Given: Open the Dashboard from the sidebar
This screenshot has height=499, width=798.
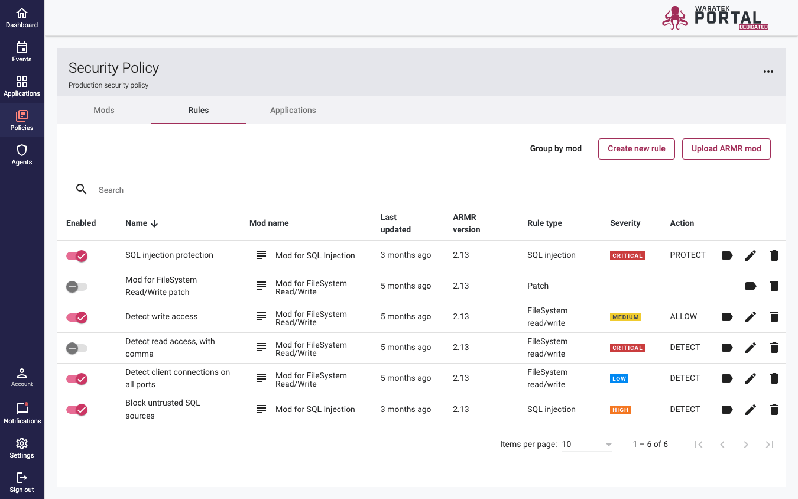Looking at the screenshot, I should point(22,18).
